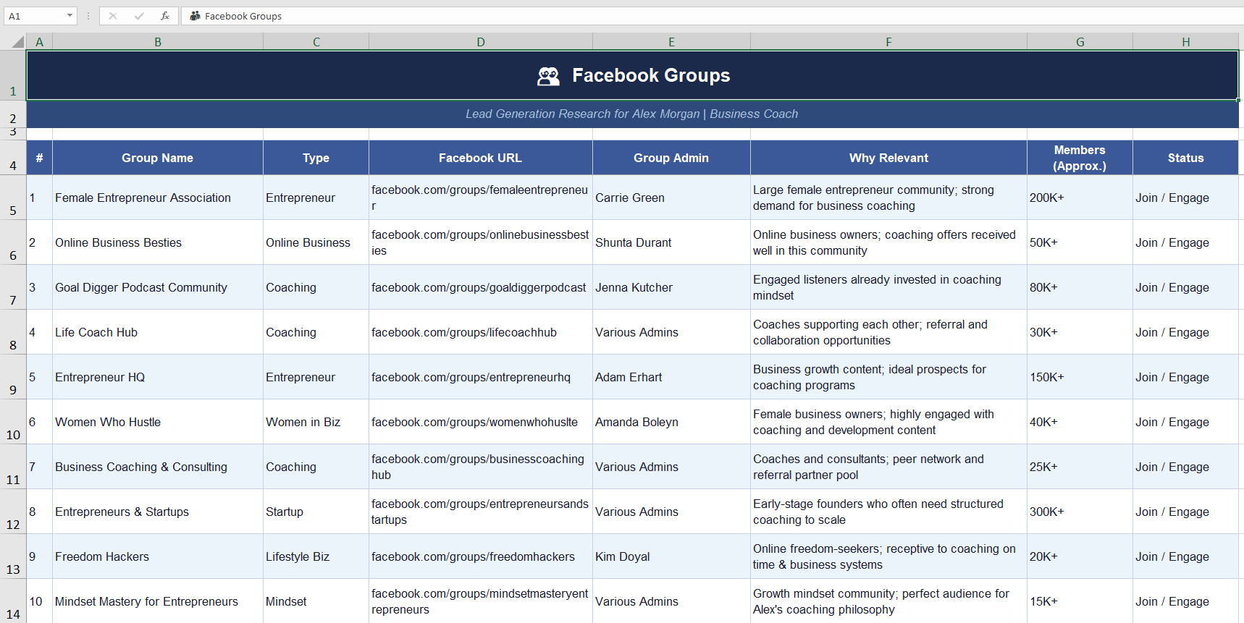
Task: Click the Enter checkmark icon beside the formula bar
Action: click(x=139, y=16)
